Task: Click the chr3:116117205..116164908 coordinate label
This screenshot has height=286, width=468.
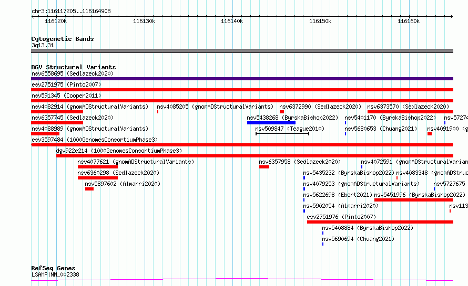Action: coord(71,12)
